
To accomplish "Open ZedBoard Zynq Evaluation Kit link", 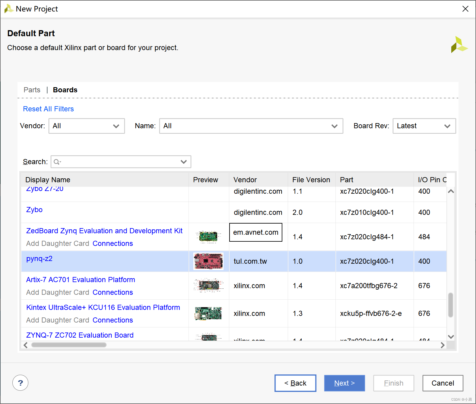I will tap(104, 231).
